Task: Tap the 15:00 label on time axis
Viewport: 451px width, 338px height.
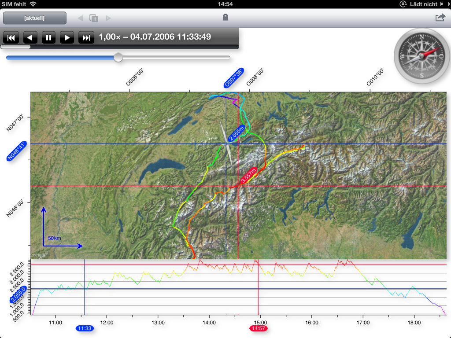Action: coord(261,323)
